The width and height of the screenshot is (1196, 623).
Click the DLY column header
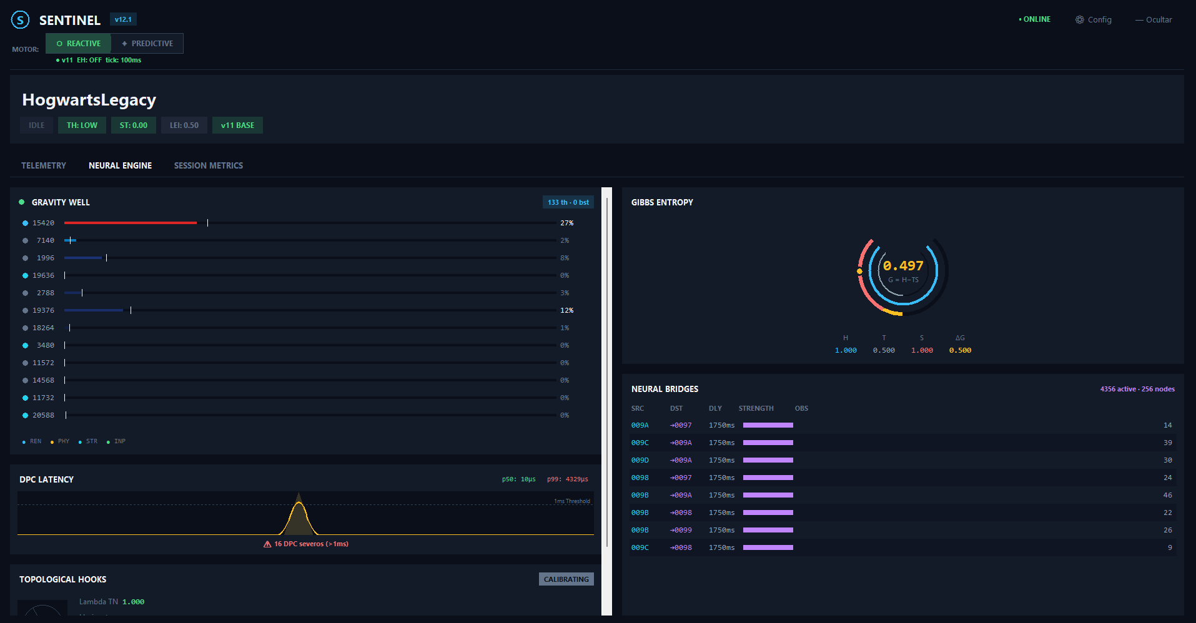(715, 408)
